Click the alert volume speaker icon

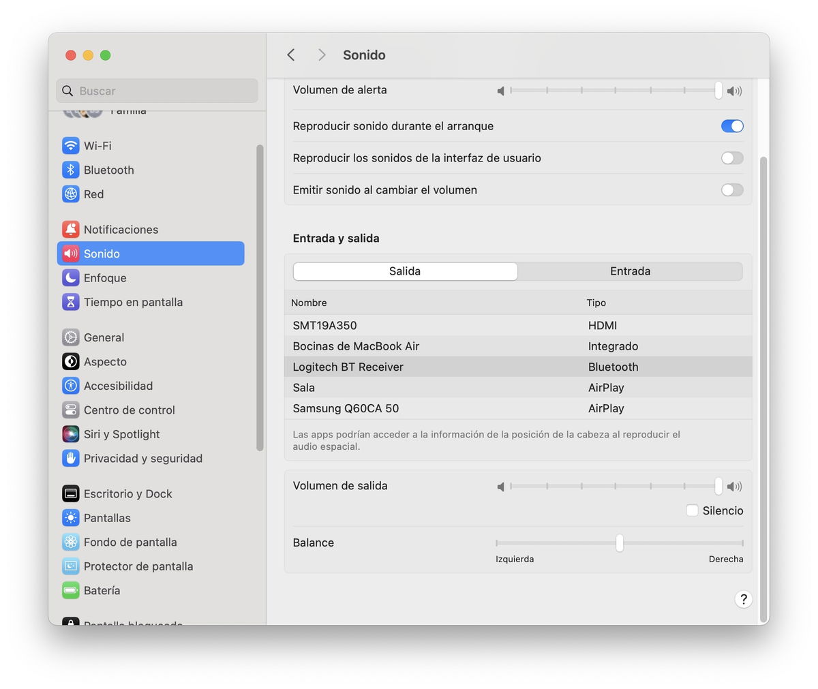(501, 90)
